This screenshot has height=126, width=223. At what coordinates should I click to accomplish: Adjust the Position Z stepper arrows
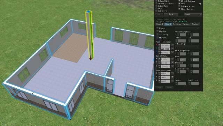point(159,52)
